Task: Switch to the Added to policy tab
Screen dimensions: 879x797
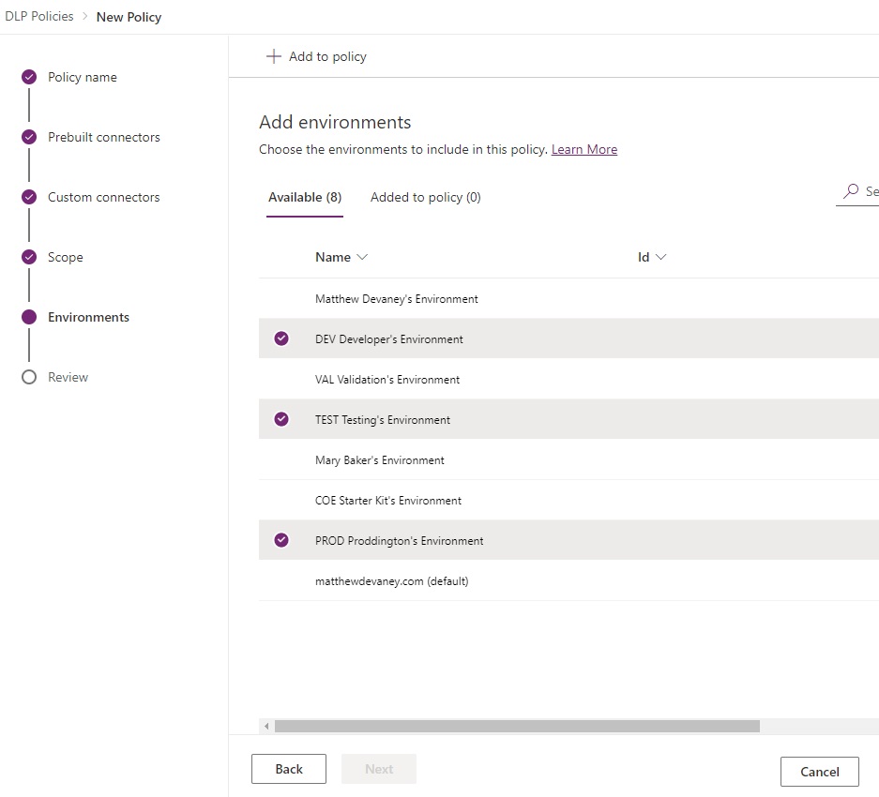Action: [x=425, y=197]
